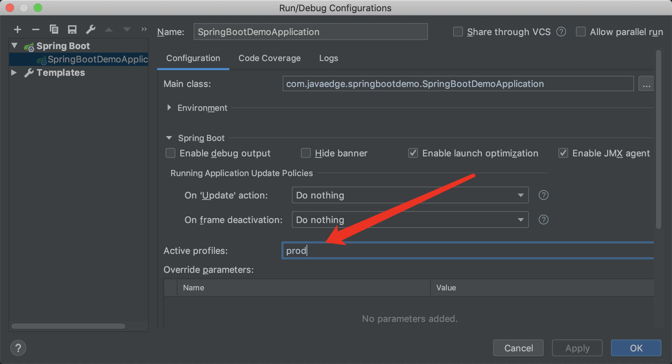672x364 pixels.
Task: Expand the Environment section
Action: coord(169,108)
